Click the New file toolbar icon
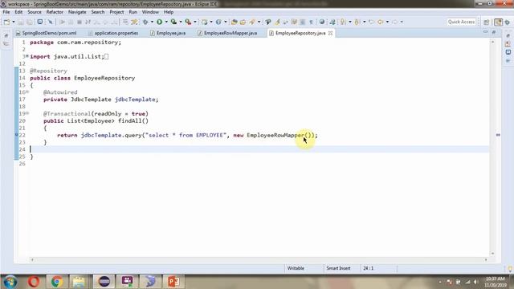 pyautogui.click(x=6, y=22)
